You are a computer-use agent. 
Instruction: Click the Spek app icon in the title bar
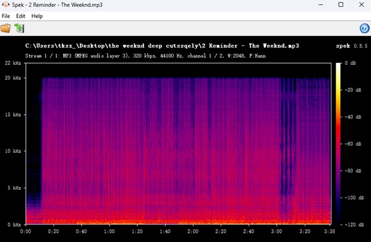6,4
